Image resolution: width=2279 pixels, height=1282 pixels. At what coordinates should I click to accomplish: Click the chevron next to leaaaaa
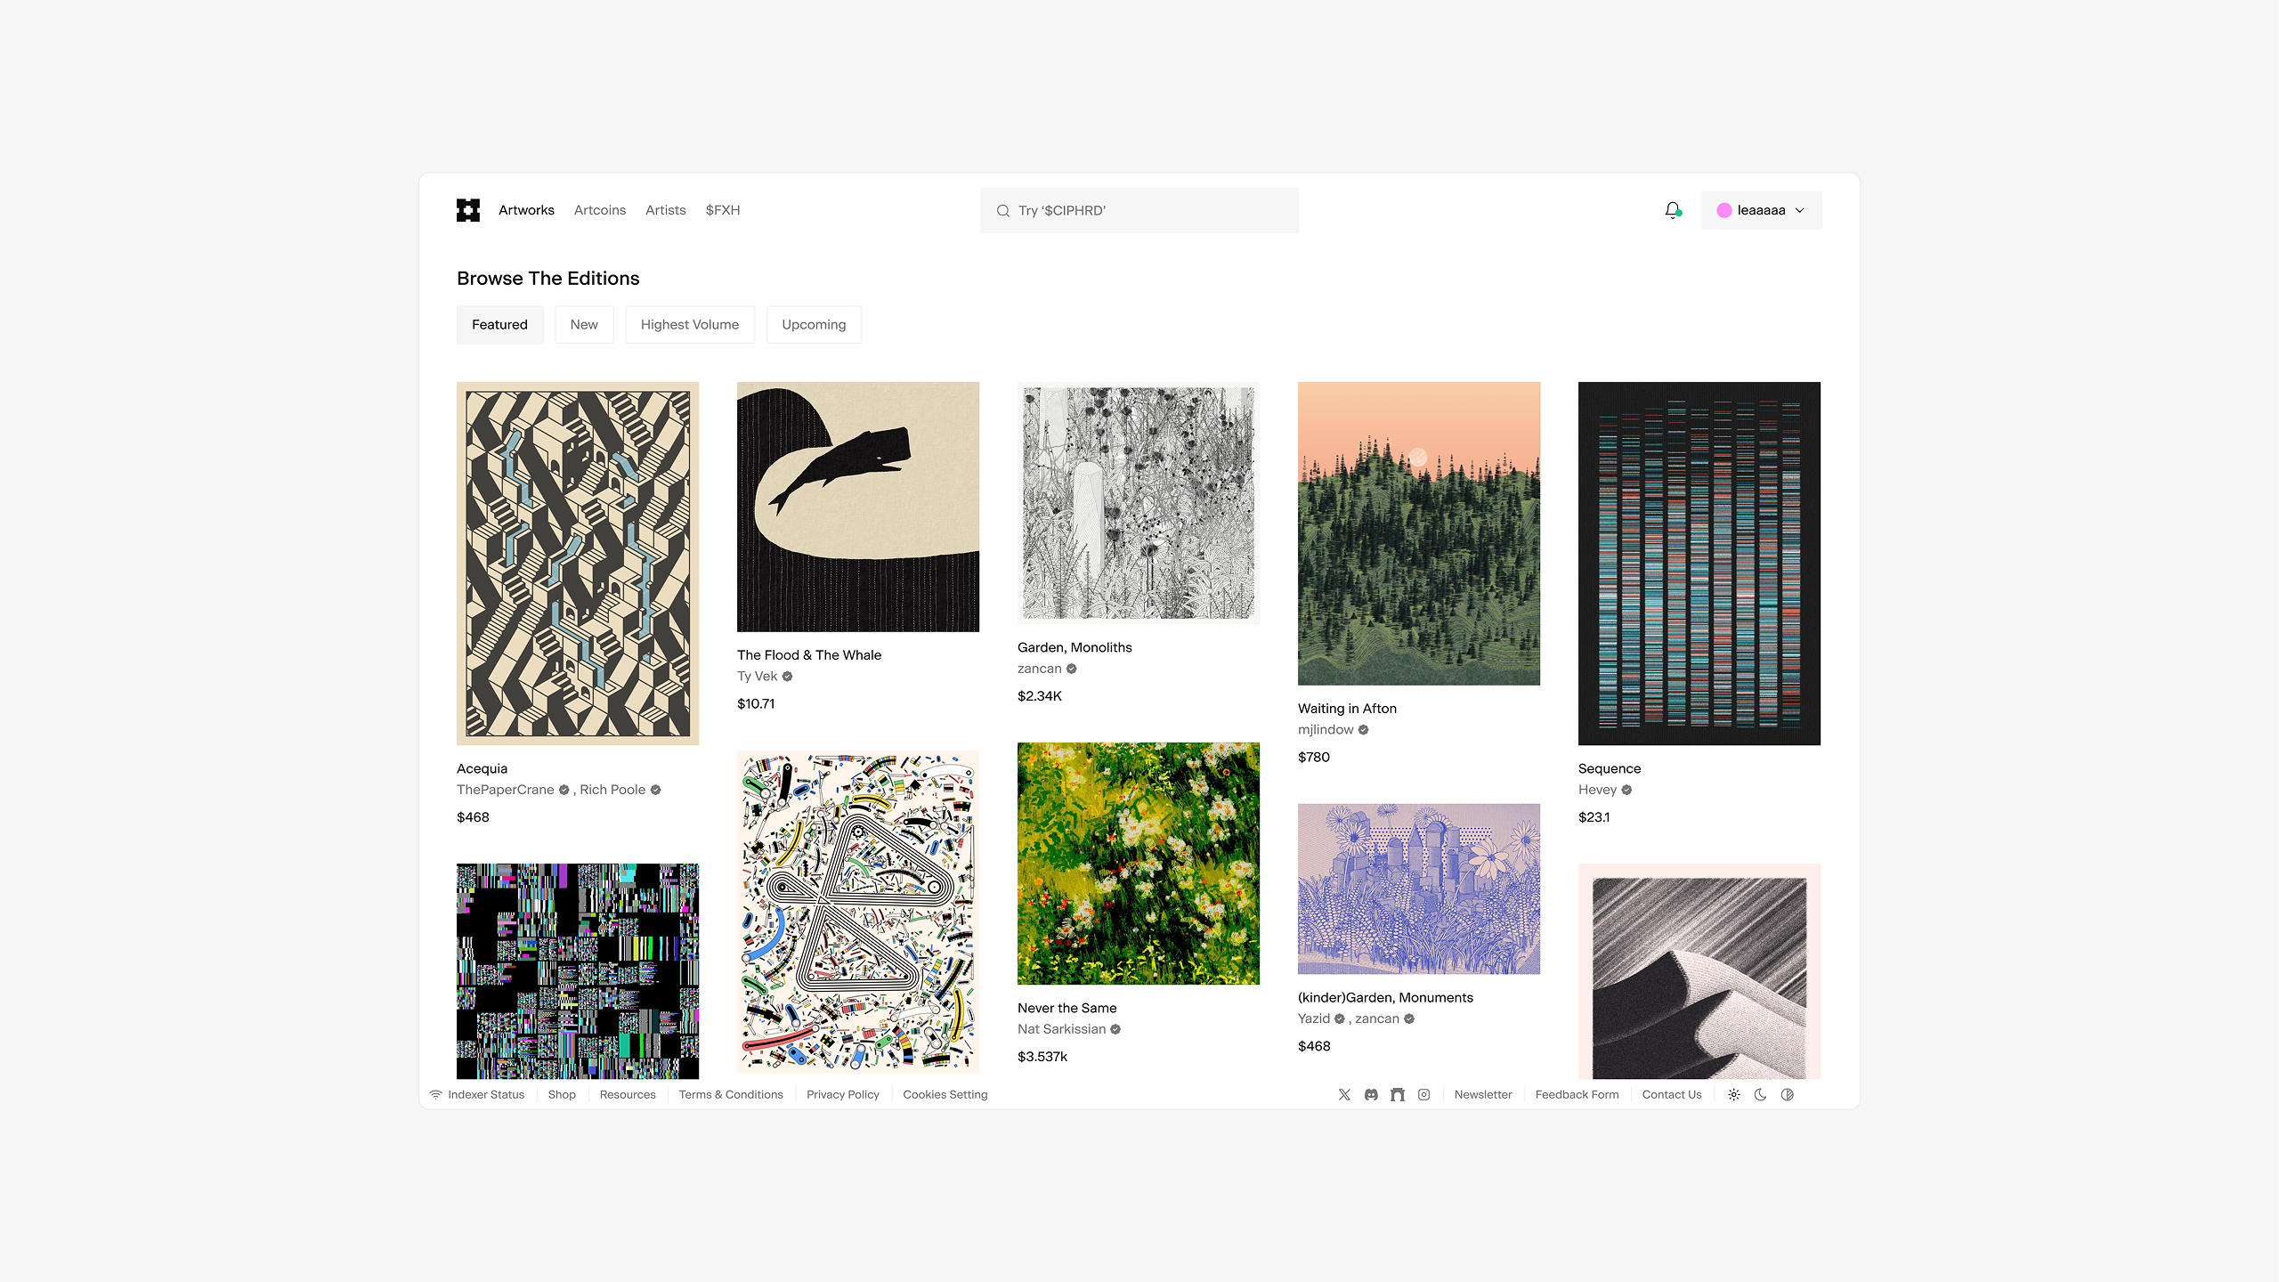coord(1800,211)
